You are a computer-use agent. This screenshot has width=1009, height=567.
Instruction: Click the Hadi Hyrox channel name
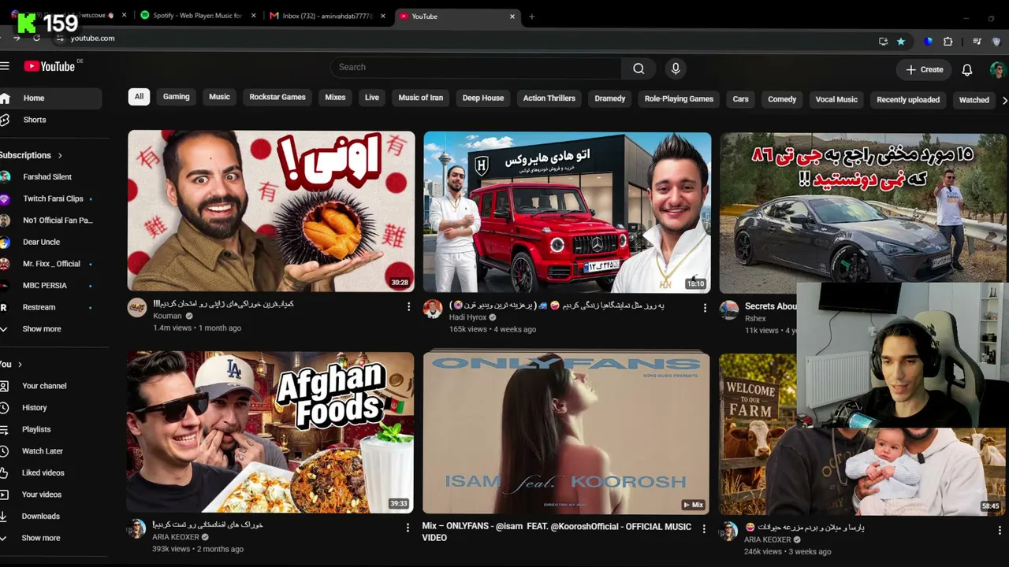pyautogui.click(x=468, y=317)
